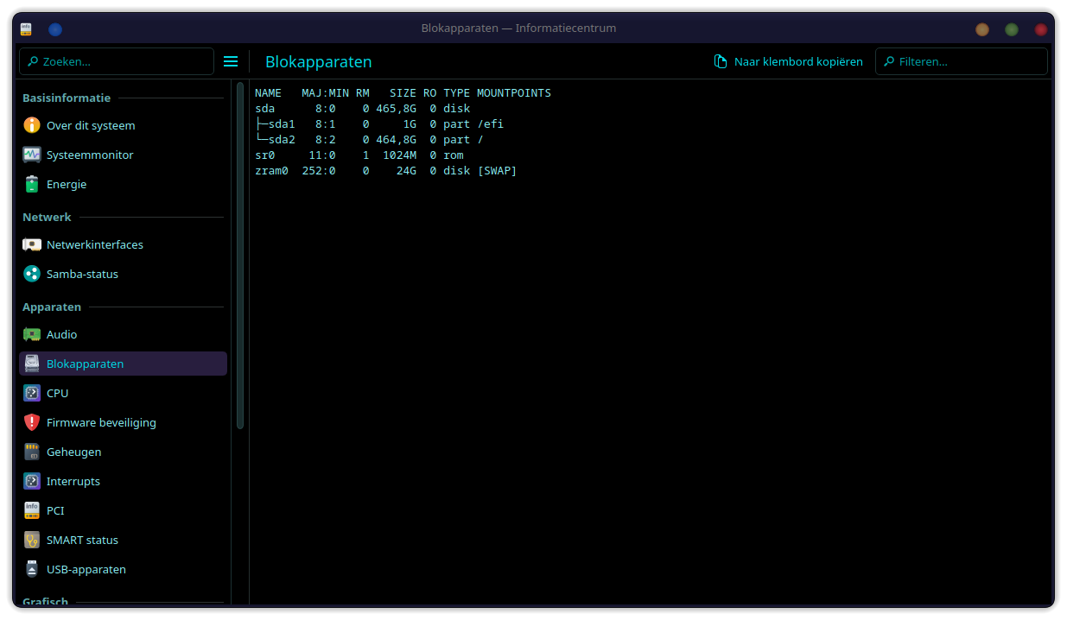
Task: Open the CPU chip icon
Action: [32, 393]
